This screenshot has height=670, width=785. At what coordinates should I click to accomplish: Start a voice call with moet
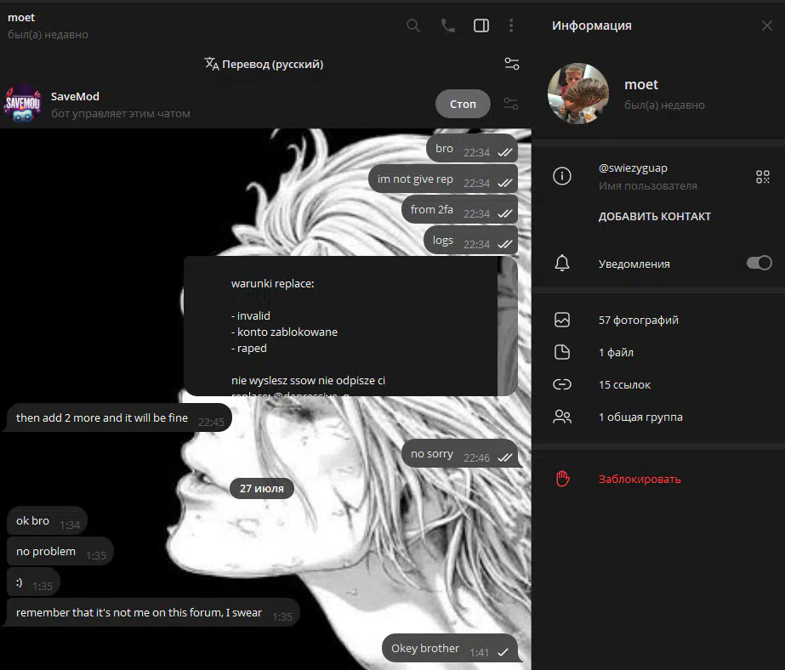[448, 26]
